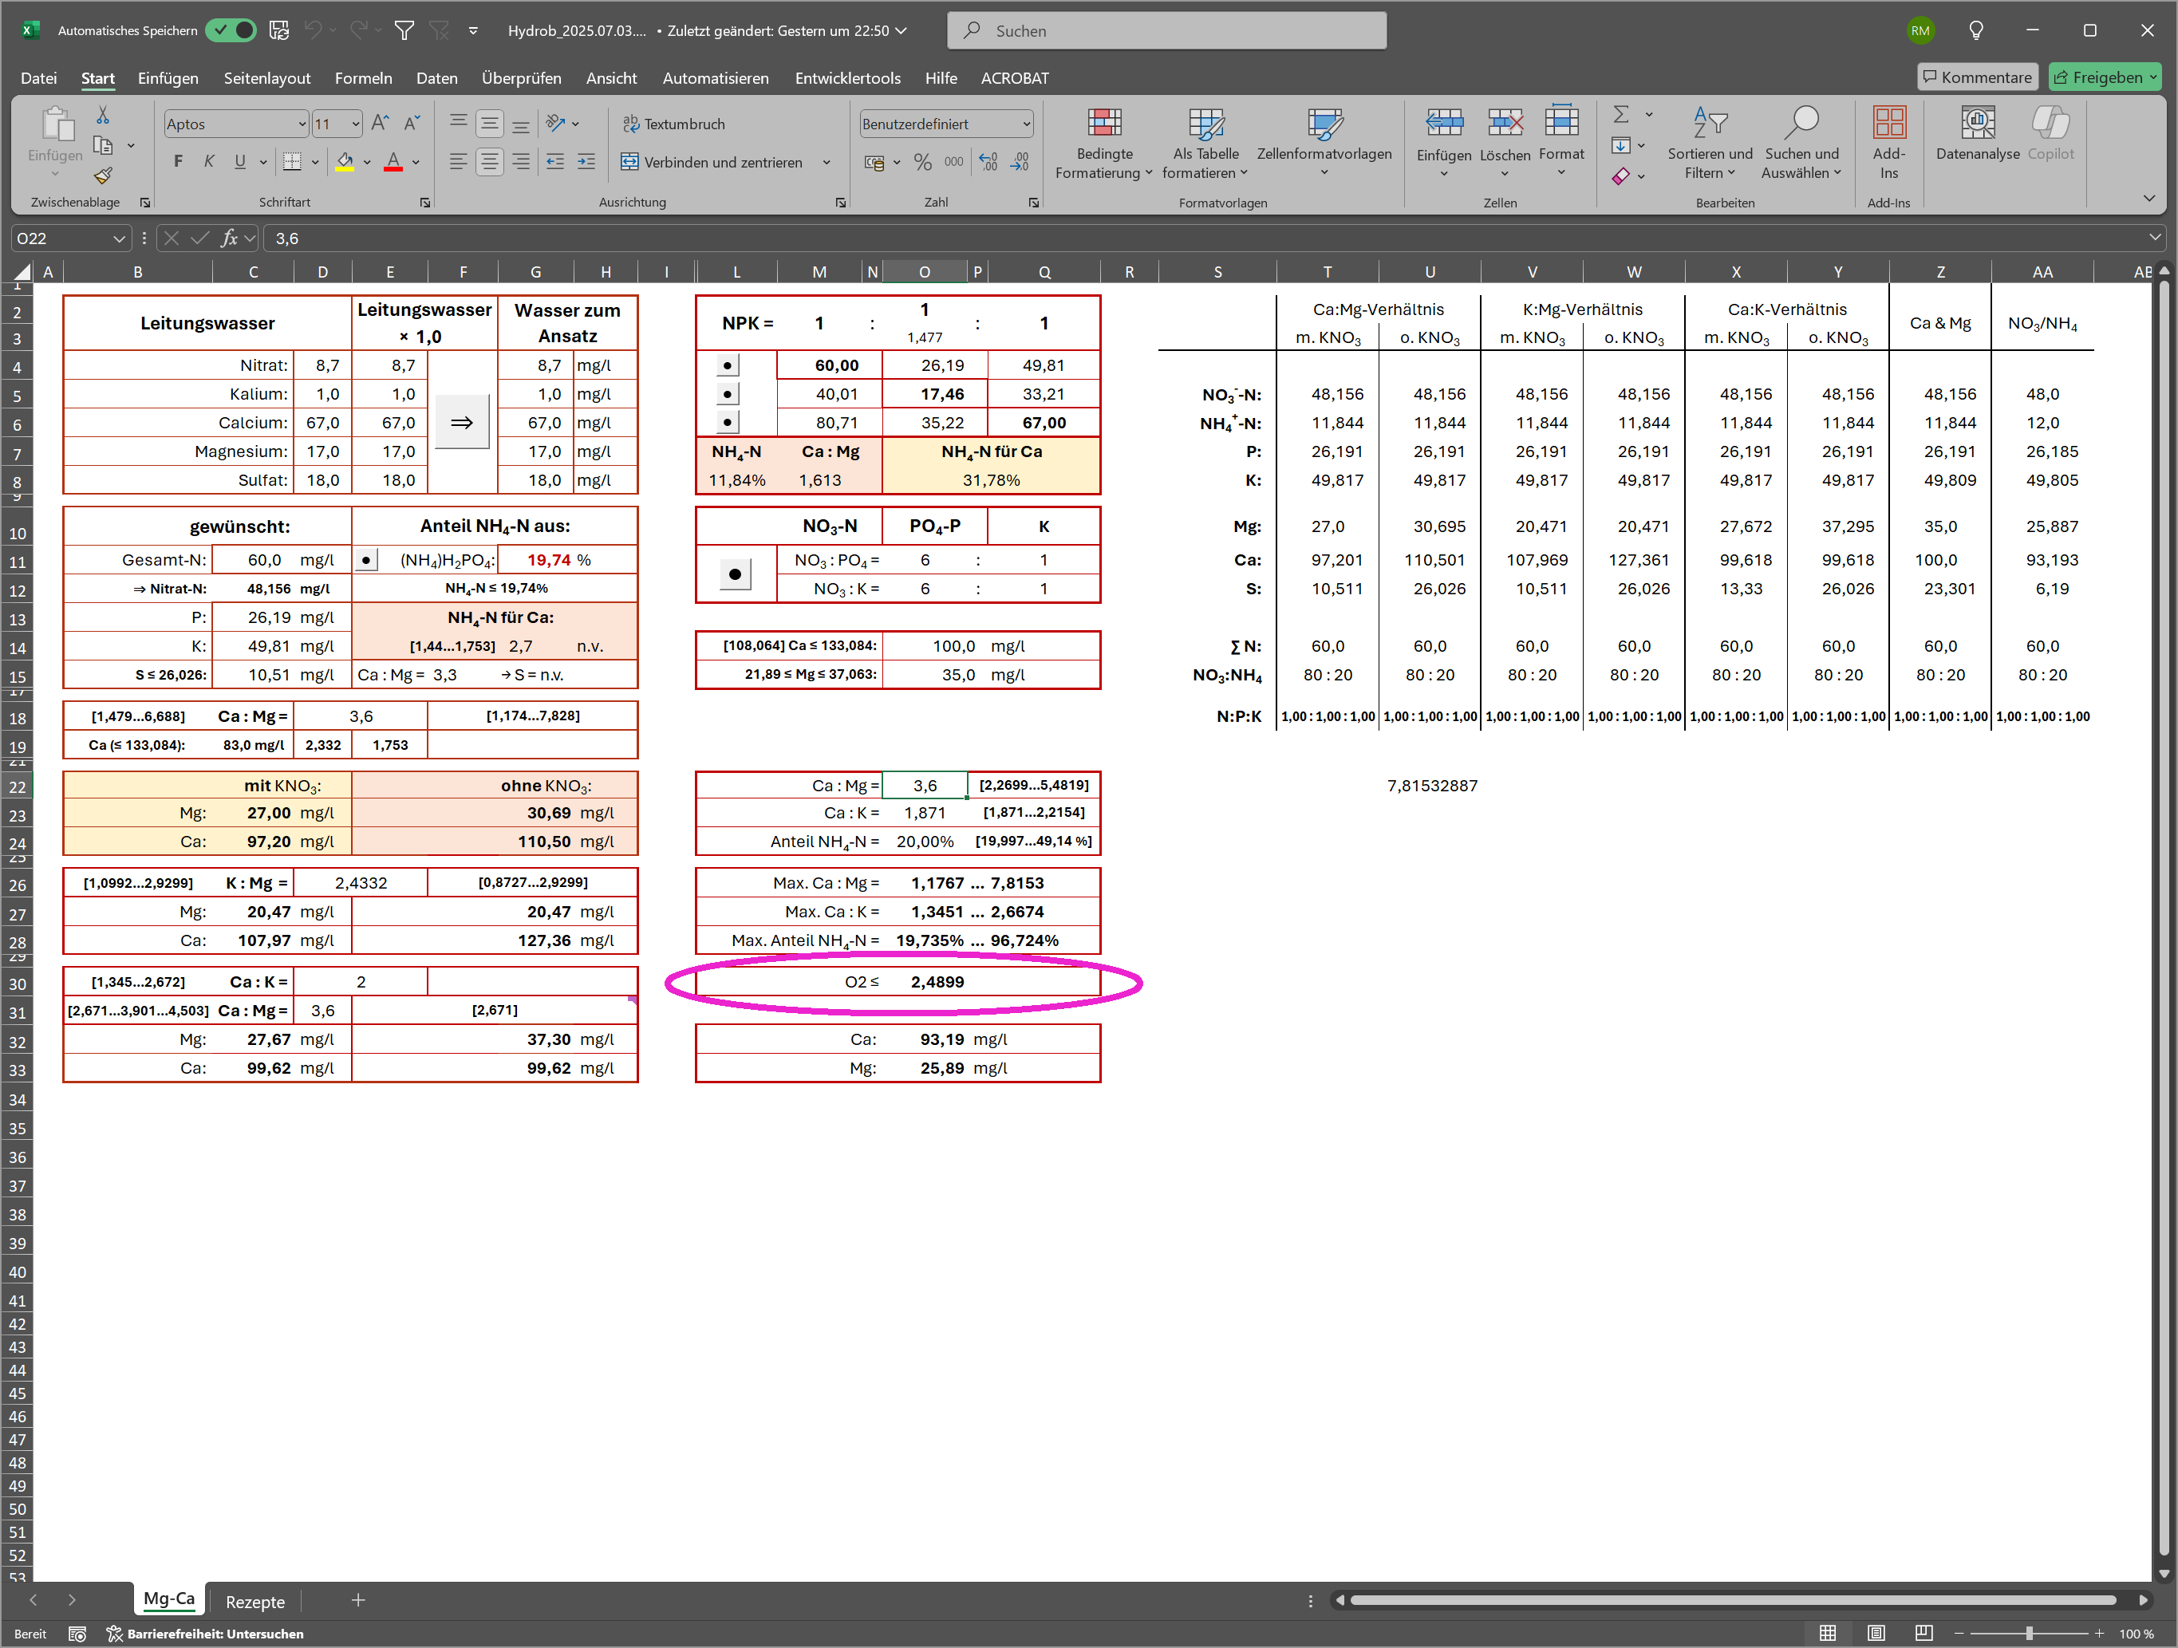
Task: Select large radio button beside NO3 : PO4
Action: tap(735, 574)
